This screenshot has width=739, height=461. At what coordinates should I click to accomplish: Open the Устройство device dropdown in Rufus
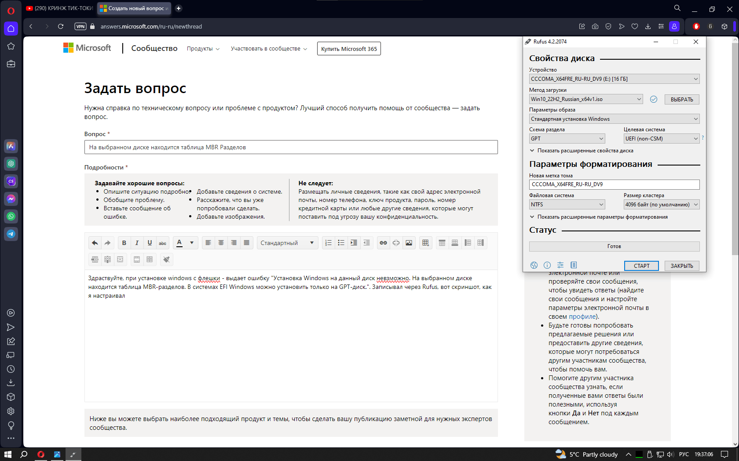[614, 79]
